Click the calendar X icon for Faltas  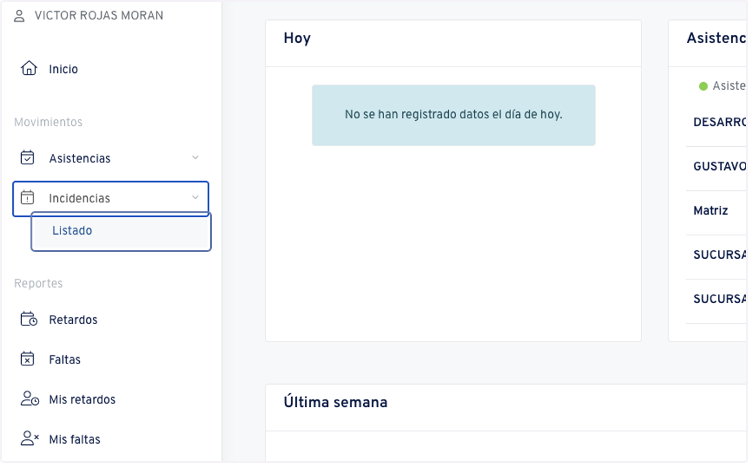pos(27,359)
